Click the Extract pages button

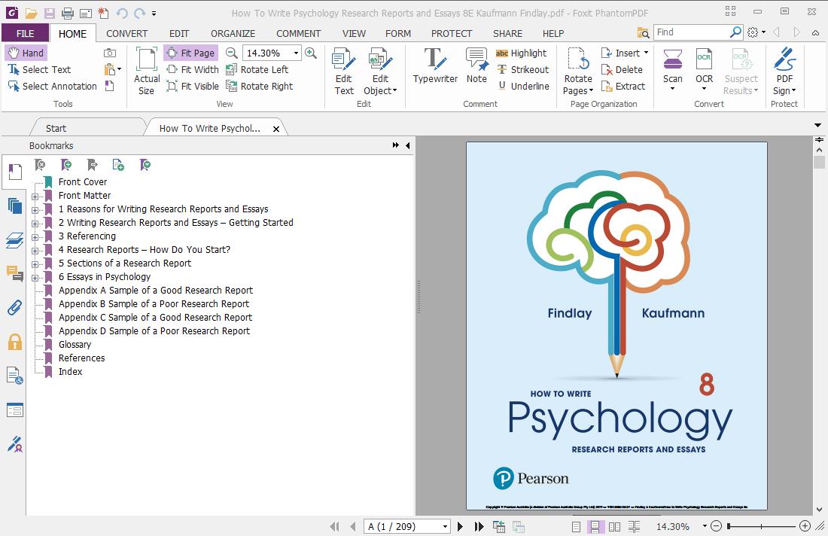(623, 86)
